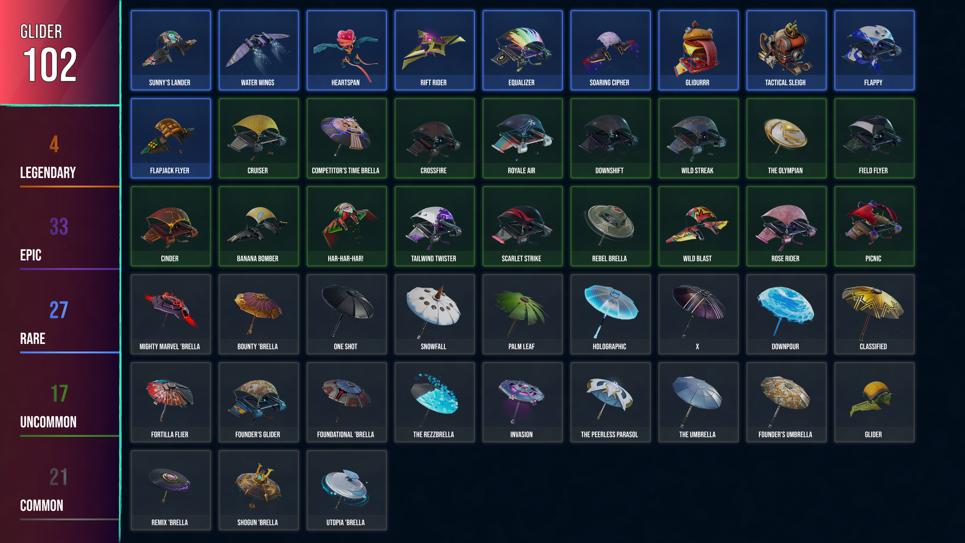Screen dimensions: 965x543
Task: Select the Palm Leaf umbrella
Action: (x=522, y=314)
